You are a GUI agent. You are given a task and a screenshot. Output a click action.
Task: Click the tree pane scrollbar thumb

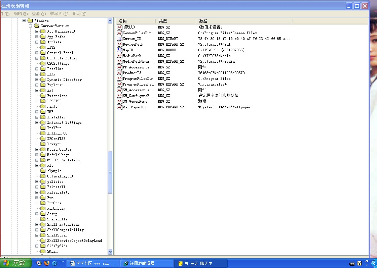tap(110, 172)
